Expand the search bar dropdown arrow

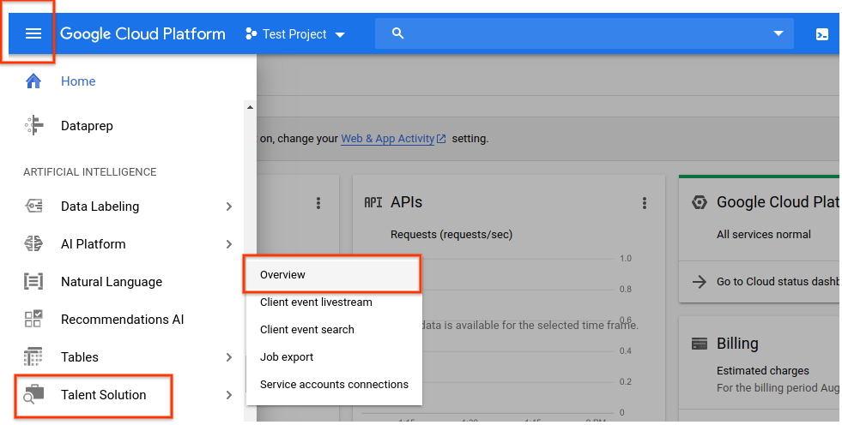click(778, 34)
